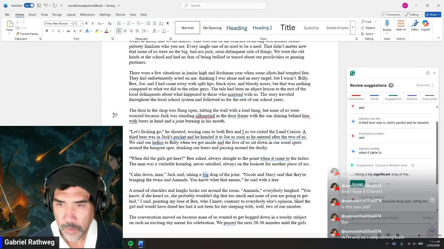Open the highlight color dropdown arrow

pos(101,31)
